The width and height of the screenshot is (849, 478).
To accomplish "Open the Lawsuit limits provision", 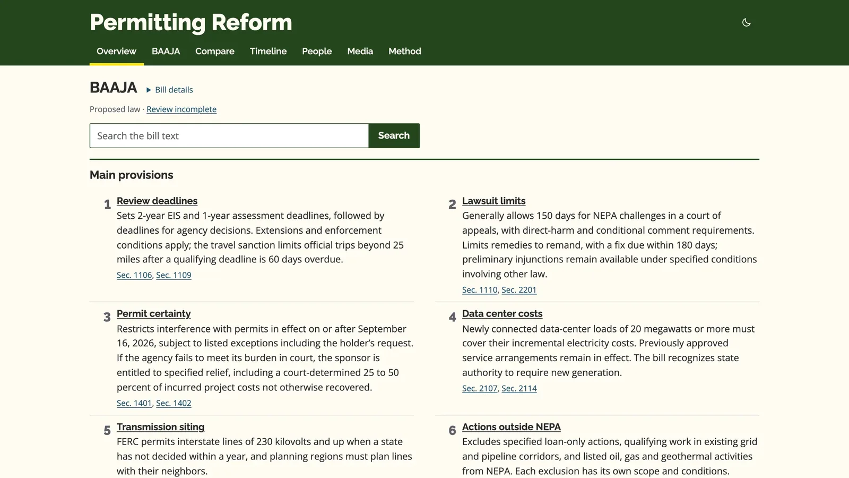I will (x=493, y=201).
